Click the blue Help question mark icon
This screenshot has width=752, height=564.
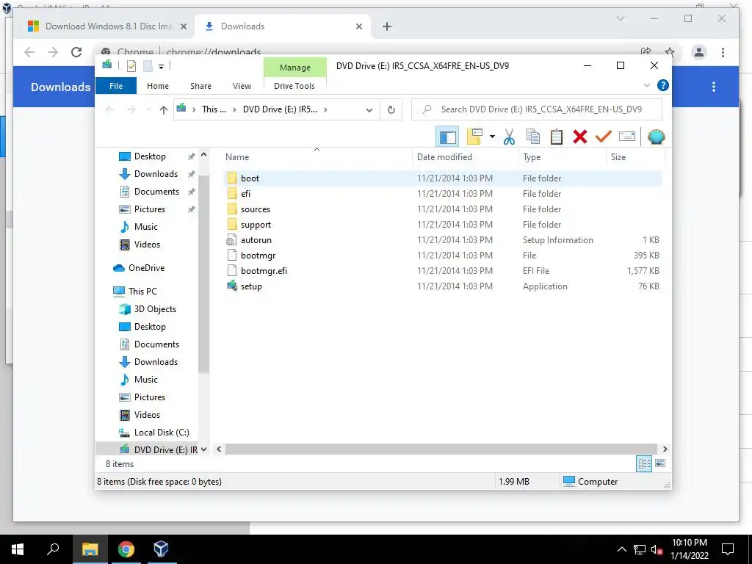[663, 85]
